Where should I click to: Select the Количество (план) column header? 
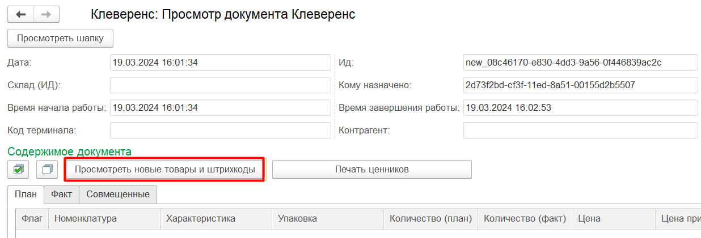point(431,219)
